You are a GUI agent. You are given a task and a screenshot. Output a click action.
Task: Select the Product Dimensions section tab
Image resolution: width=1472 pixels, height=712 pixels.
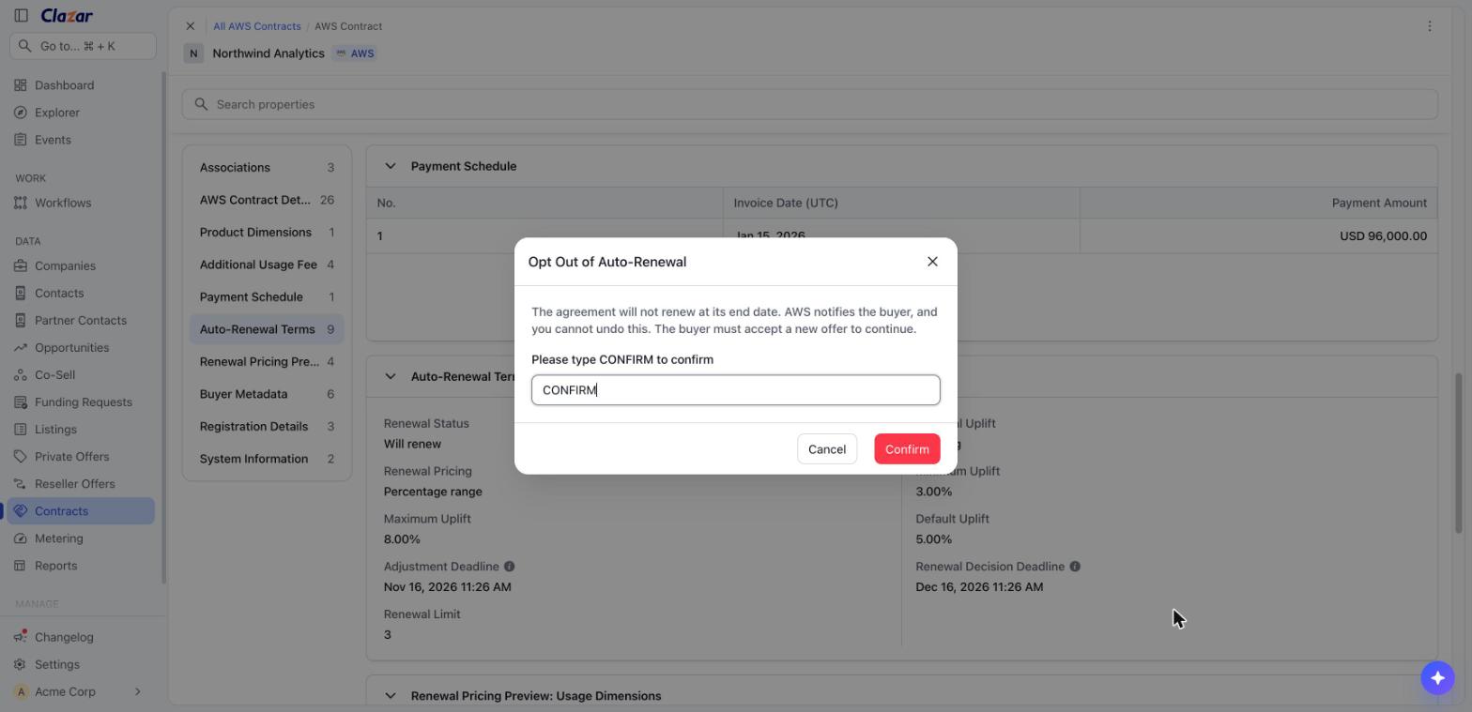coord(267,232)
